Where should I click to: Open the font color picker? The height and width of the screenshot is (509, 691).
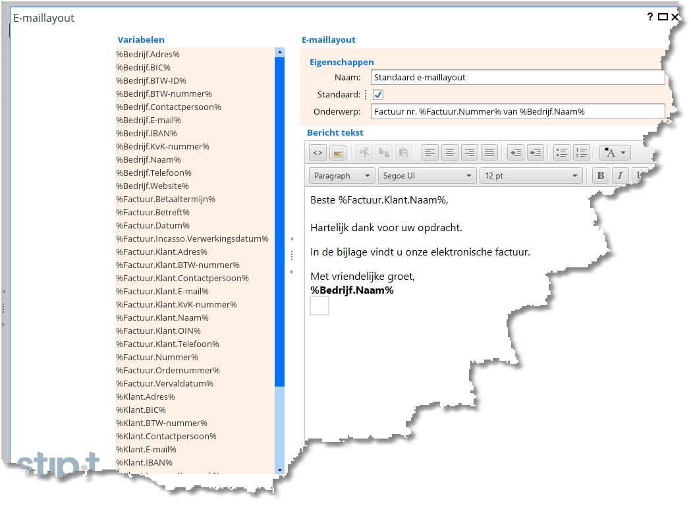613,152
